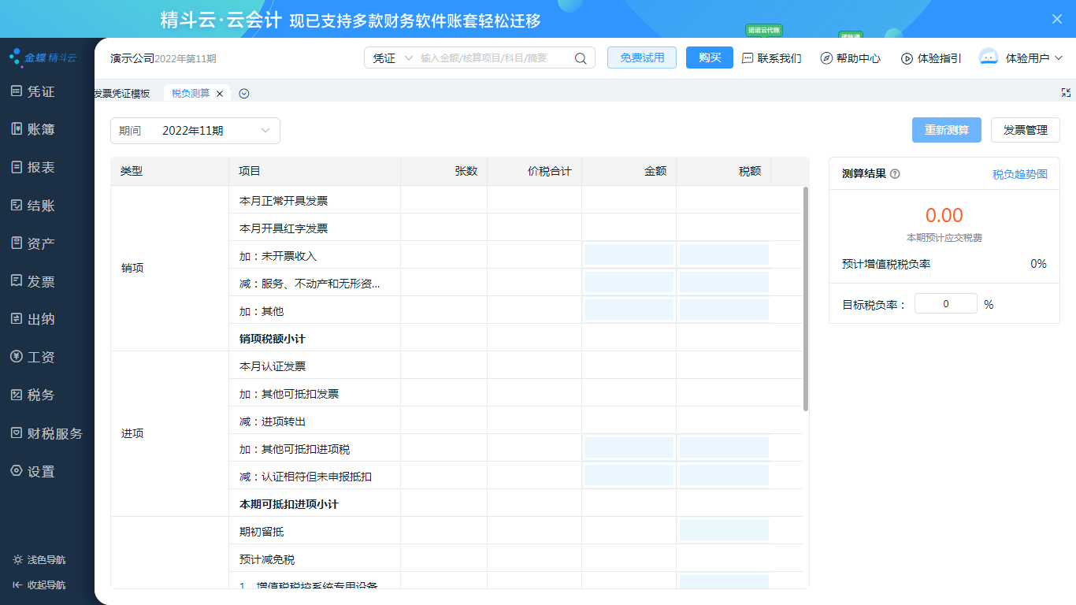
Task: Click the search magnifier icon
Action: coord(581,58)
